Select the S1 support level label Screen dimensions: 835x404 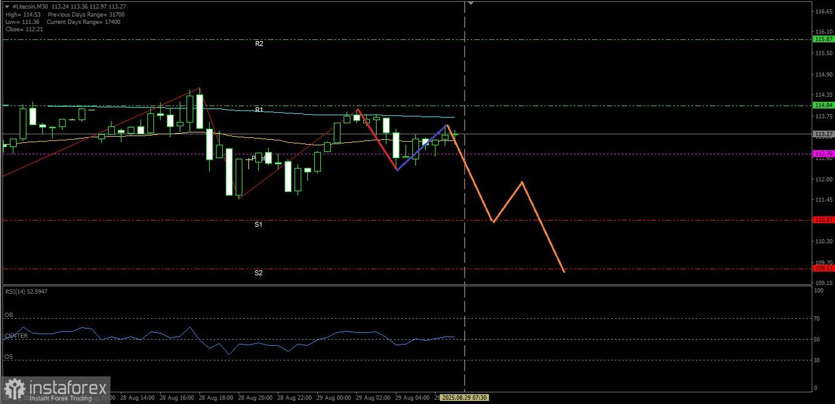click(258, 224)
